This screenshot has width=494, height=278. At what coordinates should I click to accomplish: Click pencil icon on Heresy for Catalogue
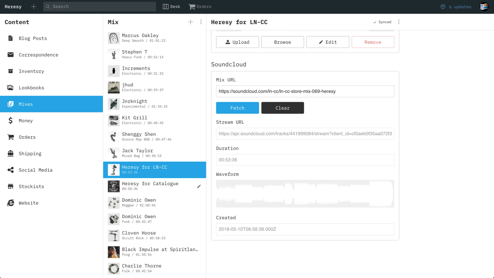point(199,186)
